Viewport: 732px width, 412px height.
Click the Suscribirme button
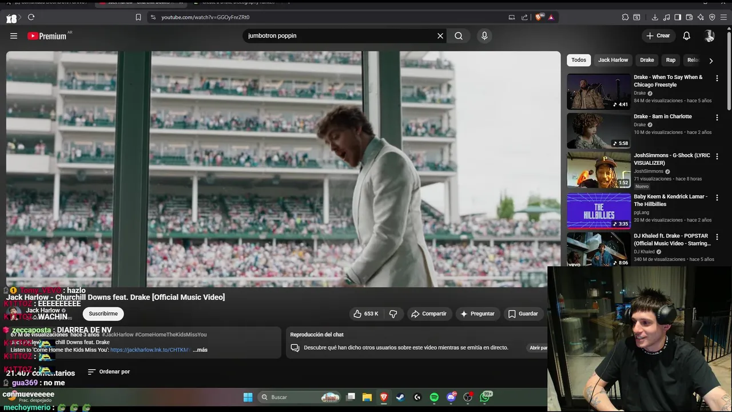pyautogui.click(x=103, y=314)
